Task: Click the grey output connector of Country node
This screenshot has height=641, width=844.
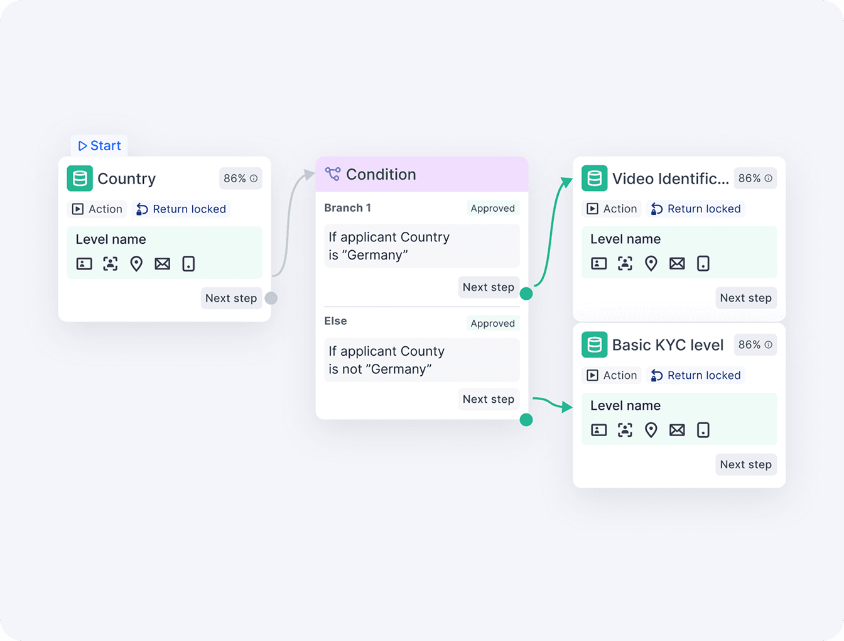Action: coord(271,298)
